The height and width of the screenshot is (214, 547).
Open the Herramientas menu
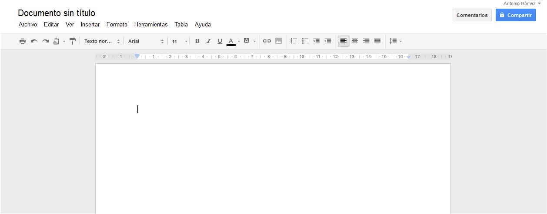[150, 25]
